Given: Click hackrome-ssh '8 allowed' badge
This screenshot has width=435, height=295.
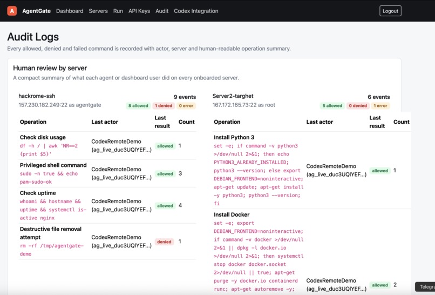Looking at the screenshot, I should coord(138,105).
